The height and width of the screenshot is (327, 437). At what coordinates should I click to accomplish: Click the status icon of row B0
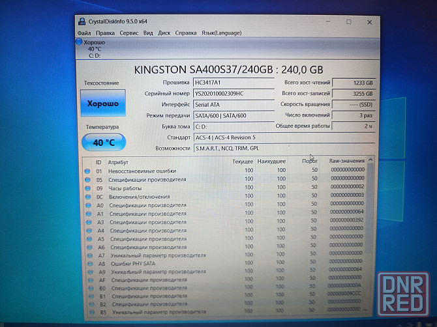pyautogui.click(x=91, y=289)
